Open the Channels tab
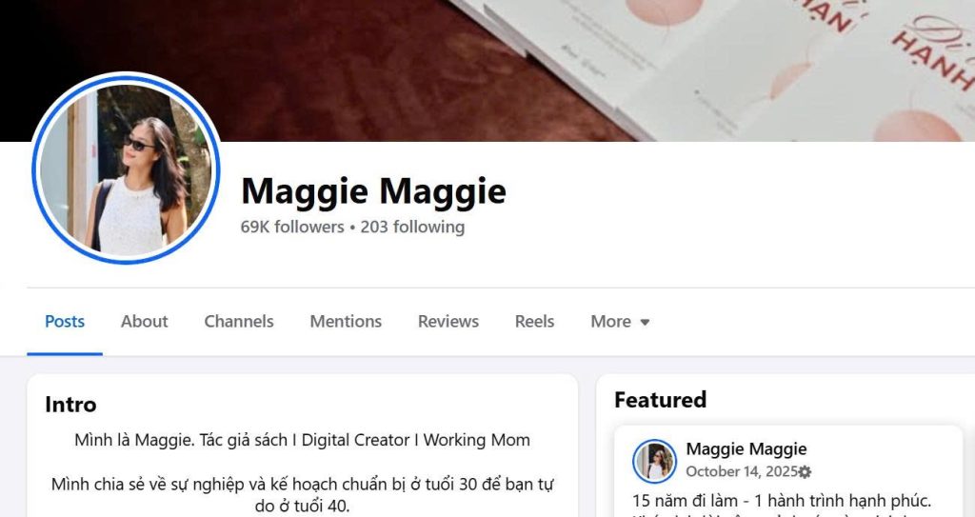This screenshot has height=517, width=975. (x=239, y=322)
